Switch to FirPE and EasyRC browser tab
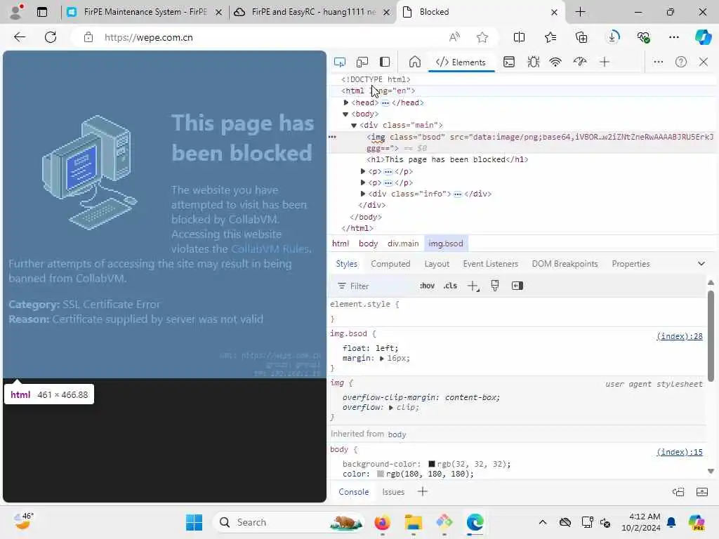The width and height of the screenshot is (719, 539). 313,12
